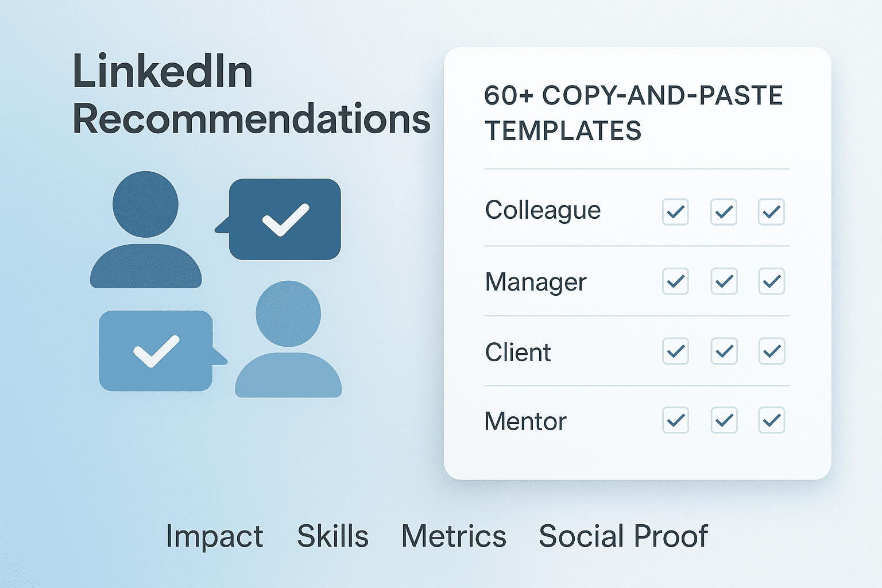
Task: Click the dark blue person icon
Action: point(146,230)
